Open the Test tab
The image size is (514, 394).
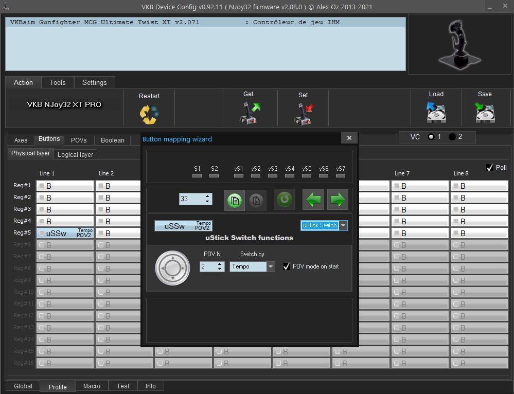(123, 386)
